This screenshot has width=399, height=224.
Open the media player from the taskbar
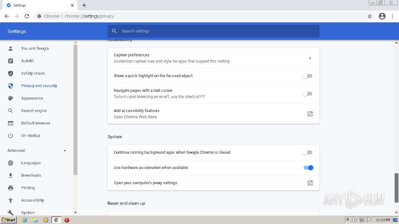click(46, 220)
